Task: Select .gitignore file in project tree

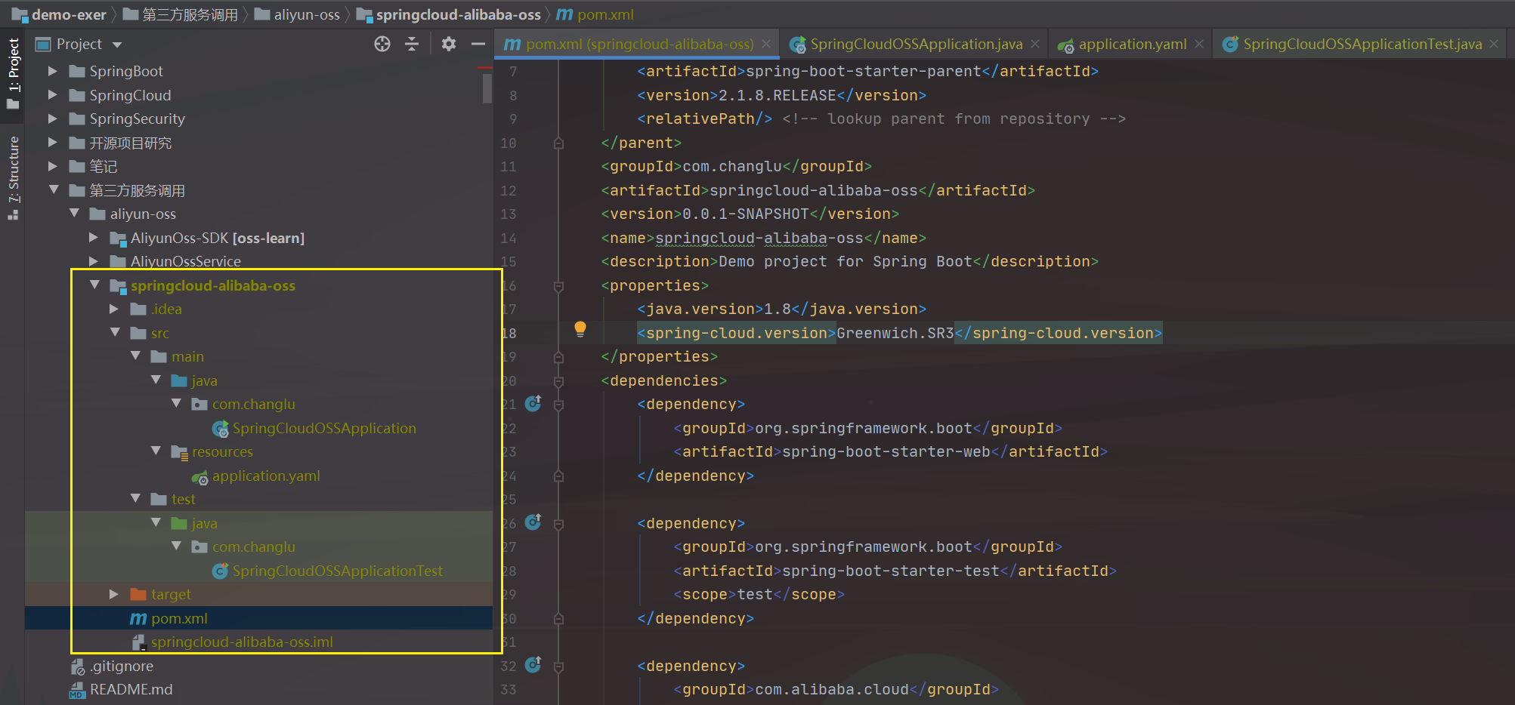Action: pyautogui.click(x=113, y=666)
